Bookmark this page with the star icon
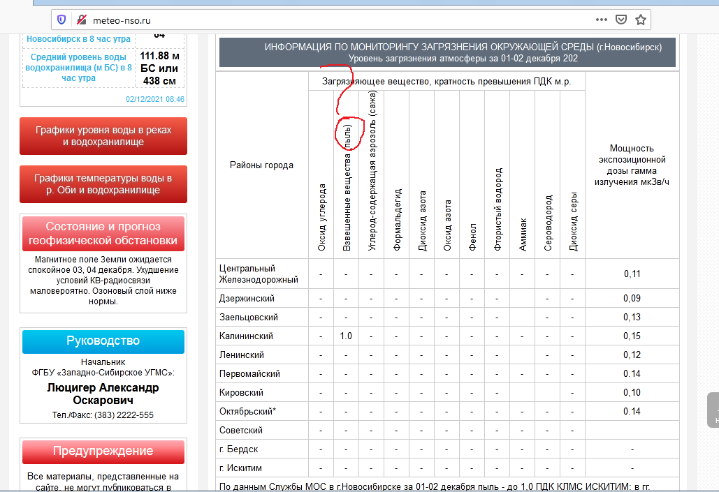 coord(641,20)
